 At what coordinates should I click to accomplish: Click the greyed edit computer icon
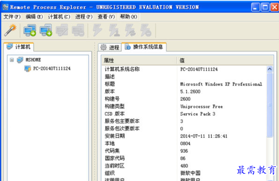pyautogui.click(x=62, y=30)
